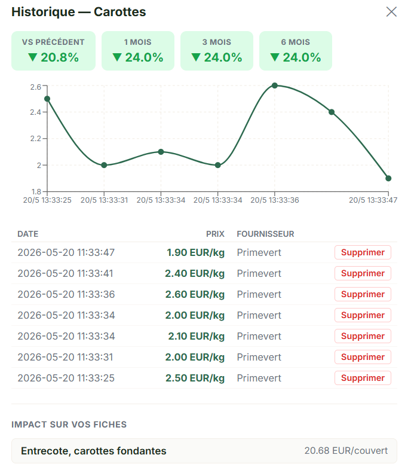Click the PRIX column header
This screenshot has width=411, height=464.
click(215, 234)
